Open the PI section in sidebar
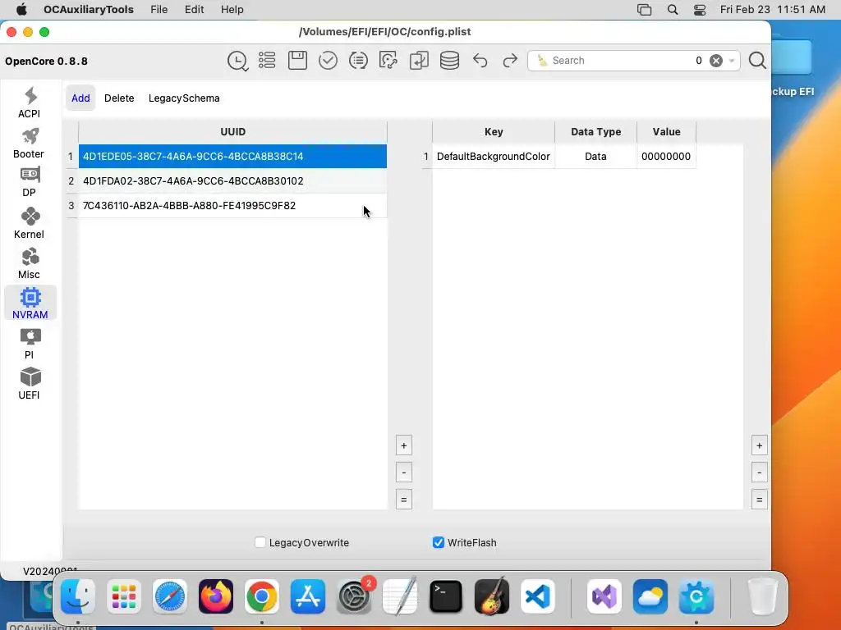 coord(30,344)
